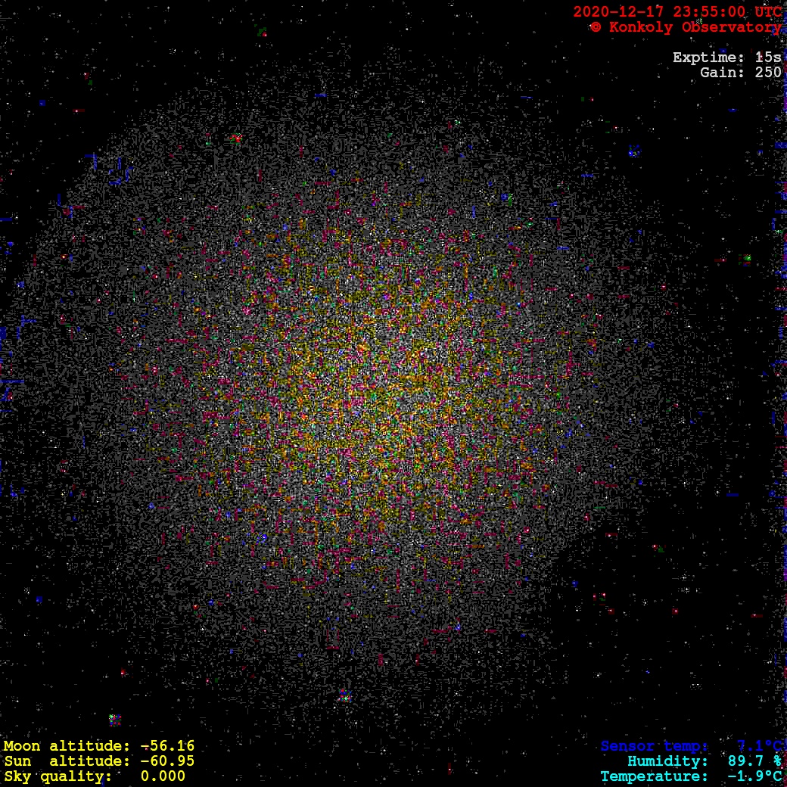Click the Sensor temp label

[654, 746]
